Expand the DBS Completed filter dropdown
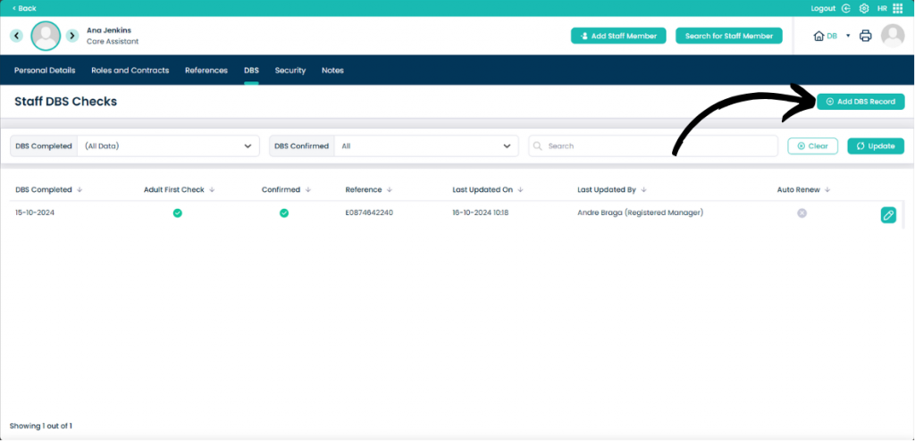 [x=168, y=146]
